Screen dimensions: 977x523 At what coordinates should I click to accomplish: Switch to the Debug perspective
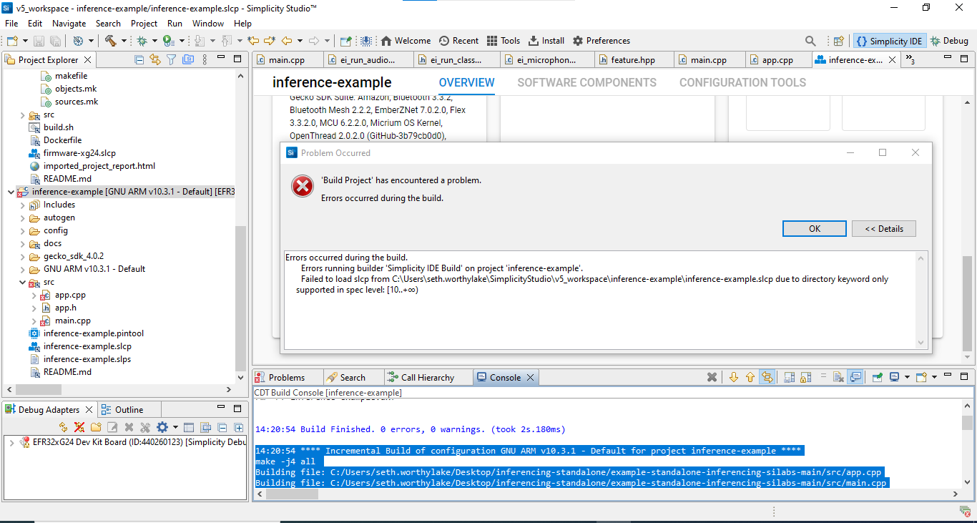click(948, 41)
